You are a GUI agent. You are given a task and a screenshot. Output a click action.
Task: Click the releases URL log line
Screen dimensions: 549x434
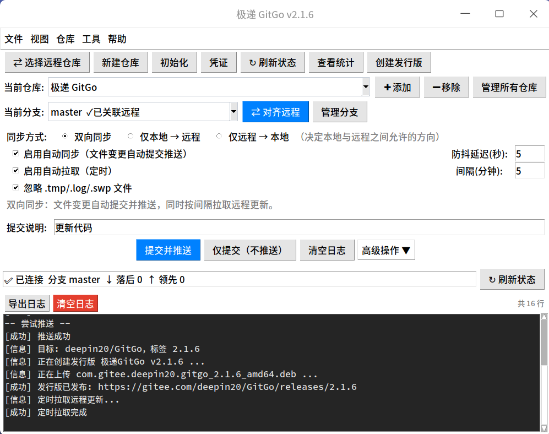(181, 387)
